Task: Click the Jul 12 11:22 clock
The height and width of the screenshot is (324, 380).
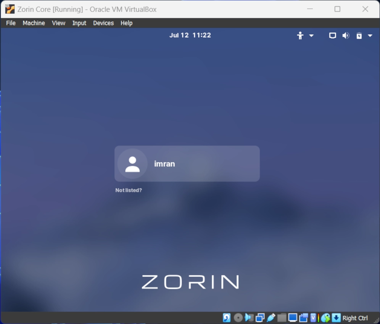Action: [190, 35]
